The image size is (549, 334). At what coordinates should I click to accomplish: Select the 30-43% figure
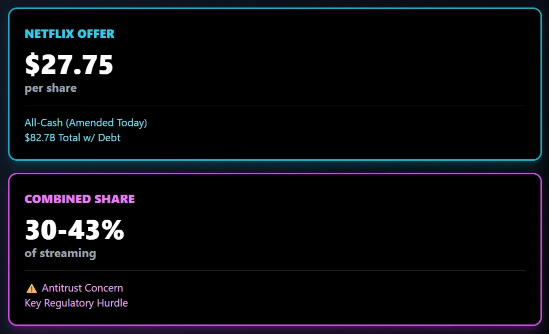(x=74, y=230)
